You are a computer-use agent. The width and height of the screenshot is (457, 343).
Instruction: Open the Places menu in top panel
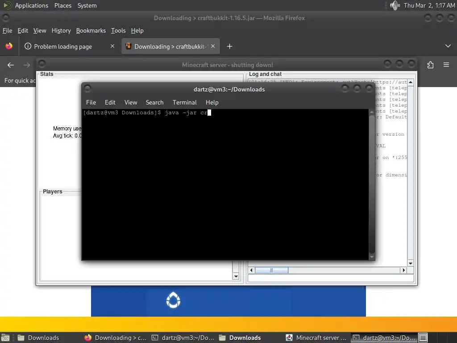tap(62, 5)
